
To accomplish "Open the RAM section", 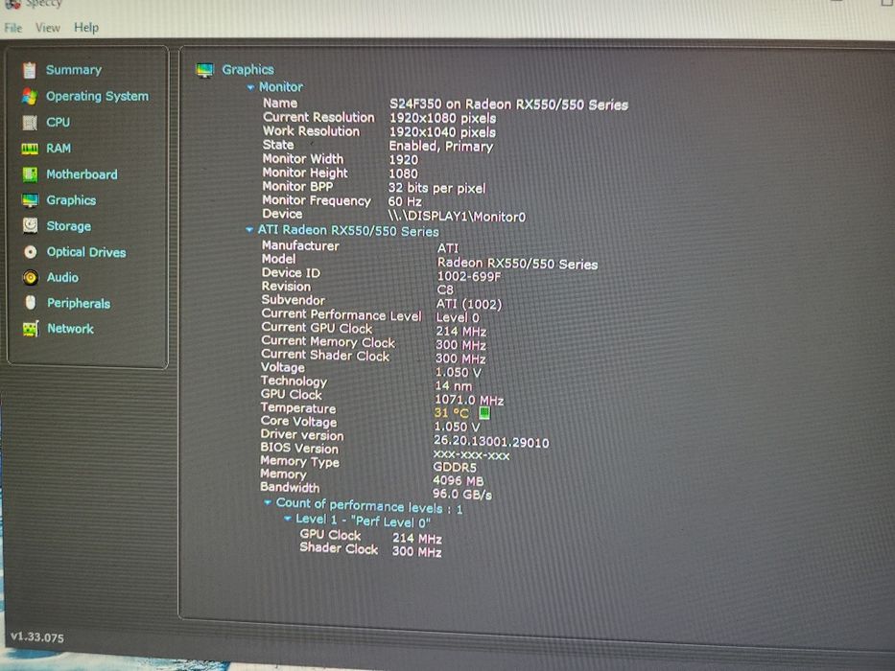I will (59, 149).
